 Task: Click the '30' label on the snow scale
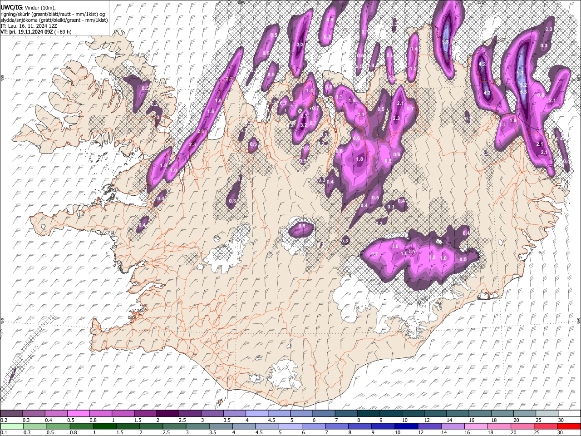click(561, 420)
